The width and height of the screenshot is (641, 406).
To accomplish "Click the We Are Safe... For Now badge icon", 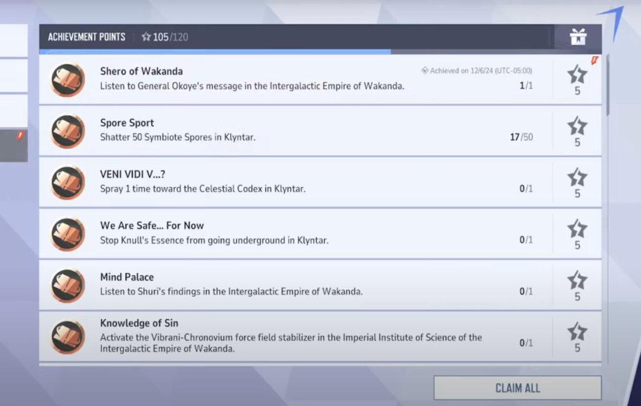I will coord(68,234).
